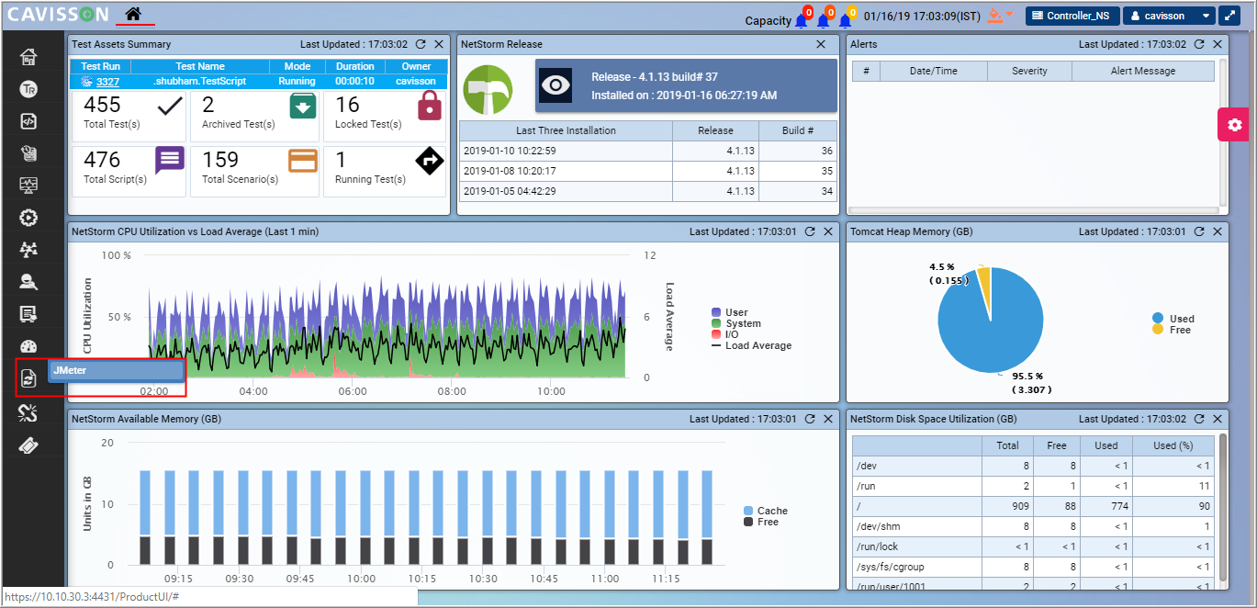The image size is (1257, 608).
Task: Toggle the Free legend entry in Available Memory
Action: (x=761, y=522)
